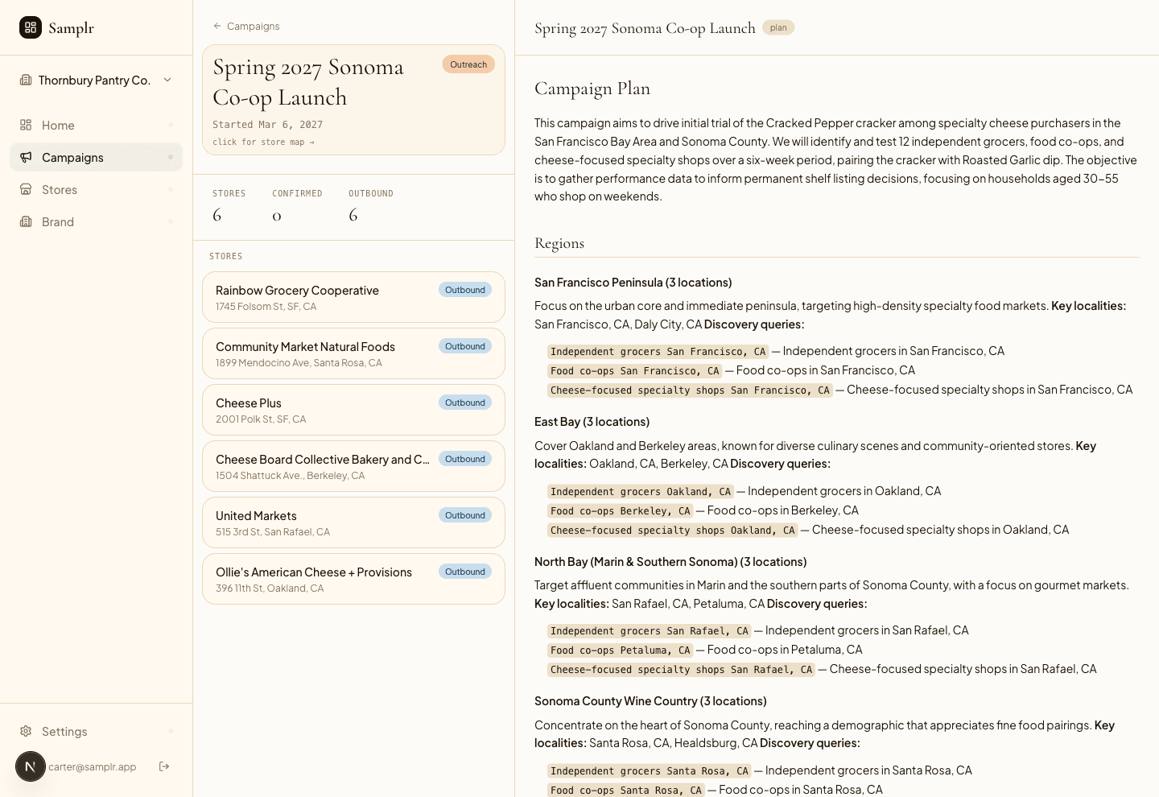Go to the Stores section

pyautogui.click(x=96, y=189)
